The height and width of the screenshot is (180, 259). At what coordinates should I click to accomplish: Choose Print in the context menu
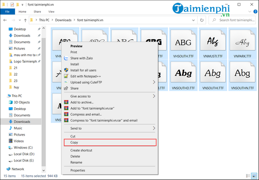tap(110, 52)
